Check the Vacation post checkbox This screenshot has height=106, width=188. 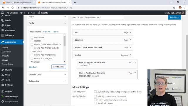point(32,41)
